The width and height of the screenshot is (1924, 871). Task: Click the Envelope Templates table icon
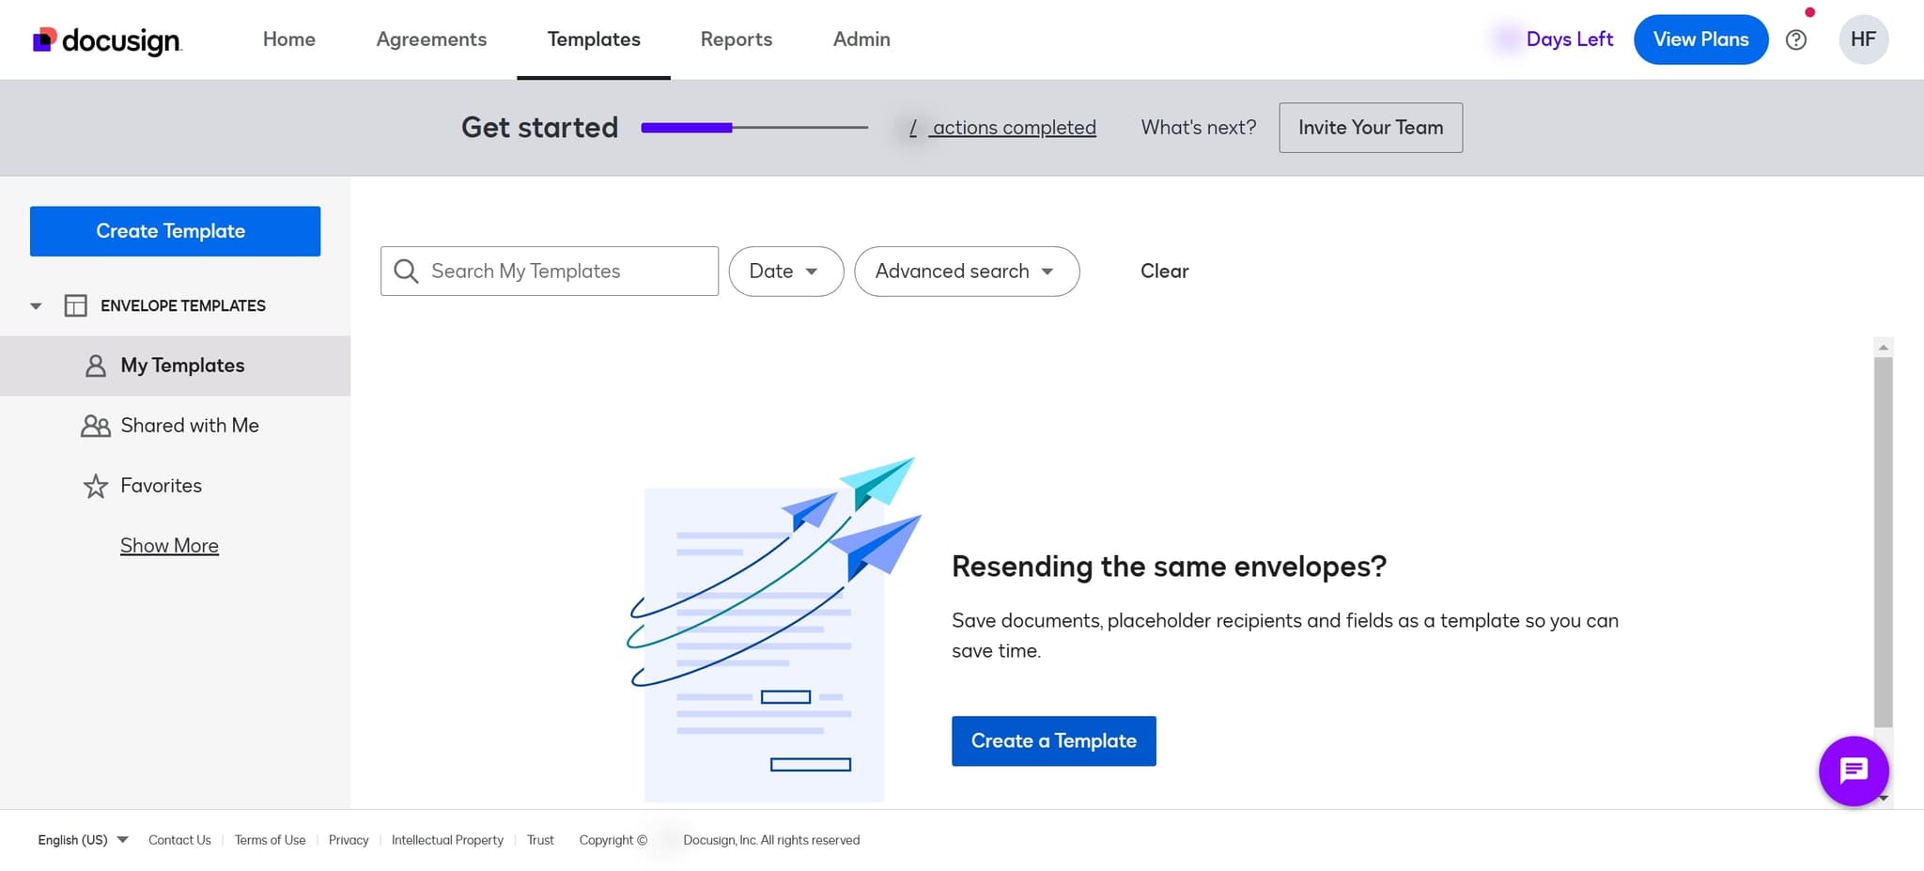75,305
